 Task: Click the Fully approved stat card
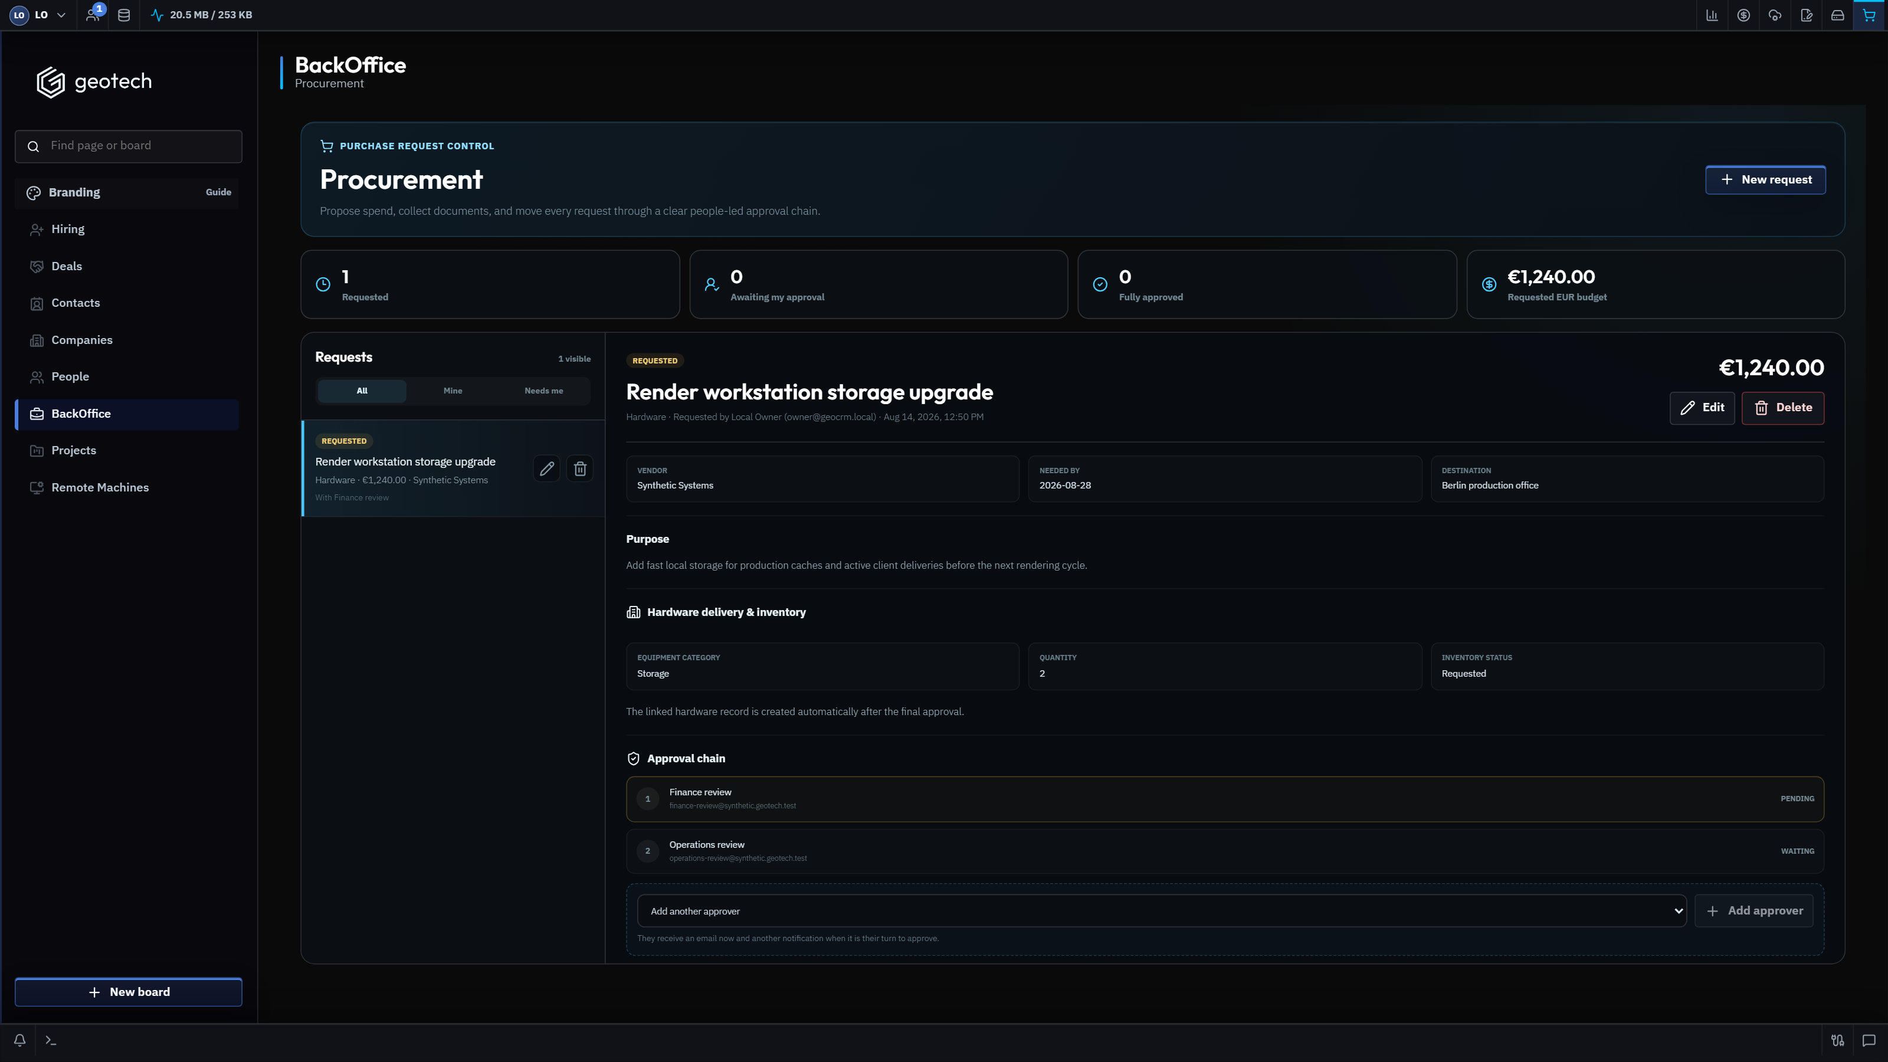[x=1267, y=284]
